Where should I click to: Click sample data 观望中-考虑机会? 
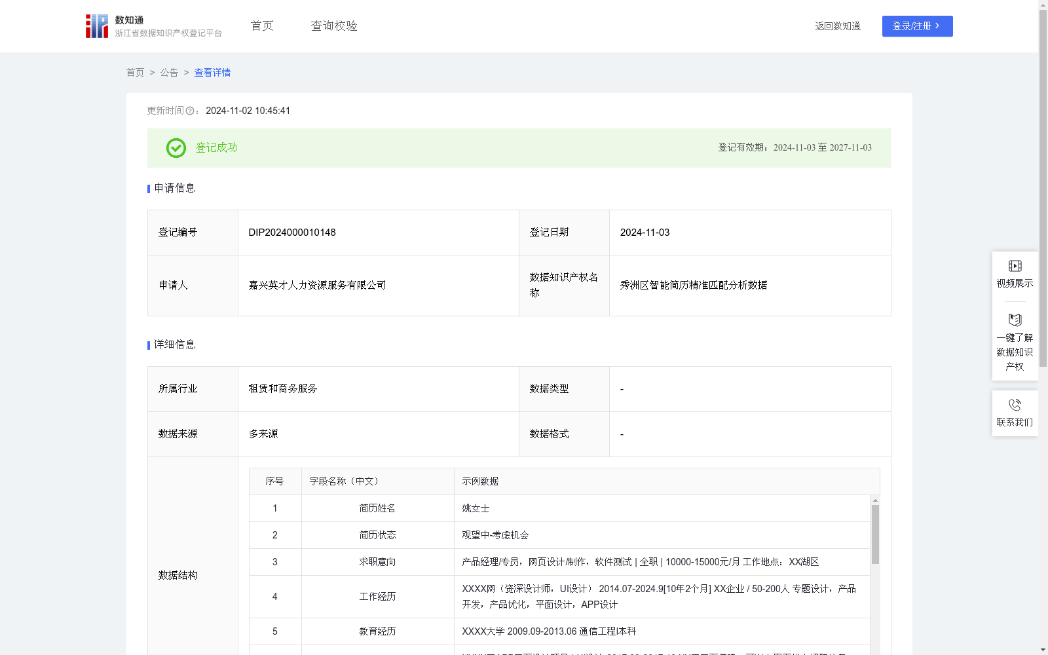click(495, 535)
